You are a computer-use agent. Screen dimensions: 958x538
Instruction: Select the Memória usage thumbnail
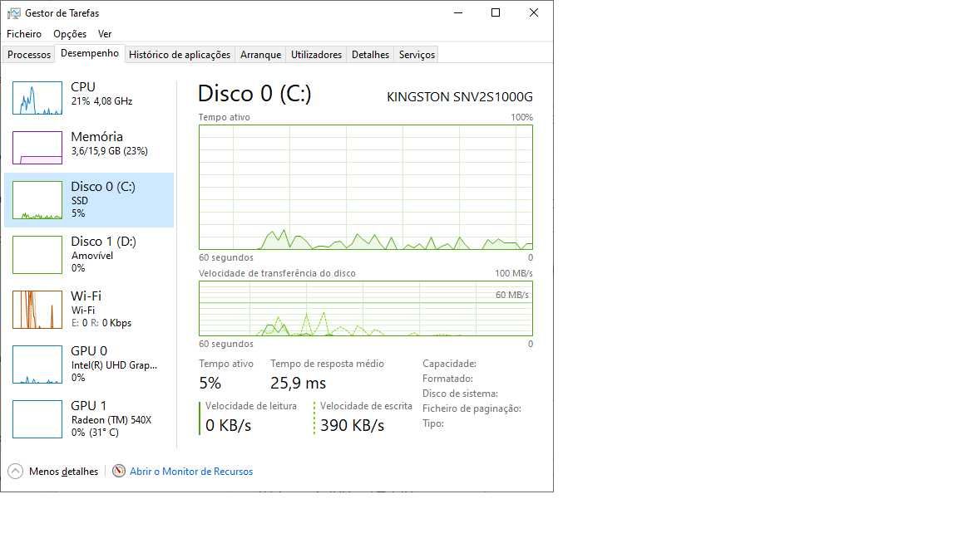(x=37, y=148)
